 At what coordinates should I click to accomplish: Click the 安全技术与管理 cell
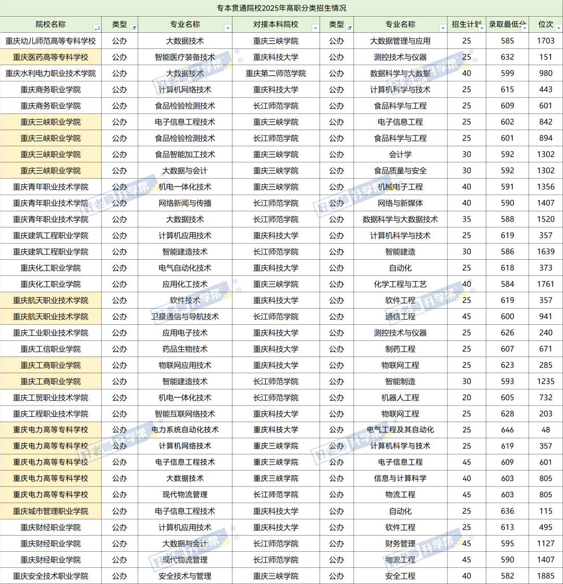pyautogui.click(x=185, y=576)
